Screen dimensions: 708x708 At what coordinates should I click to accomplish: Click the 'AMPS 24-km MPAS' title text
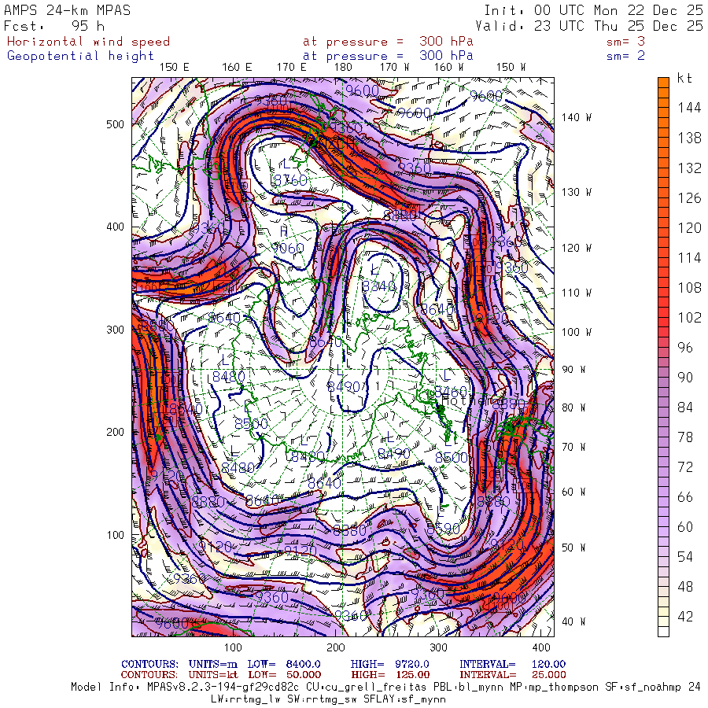click(68, 10)
